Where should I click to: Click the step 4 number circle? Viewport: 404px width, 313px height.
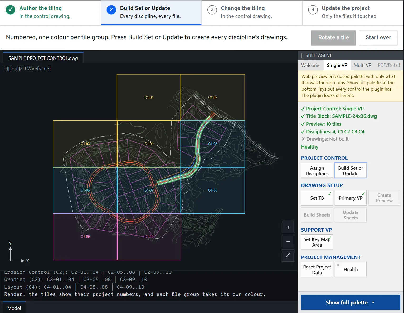click(313, 10)
